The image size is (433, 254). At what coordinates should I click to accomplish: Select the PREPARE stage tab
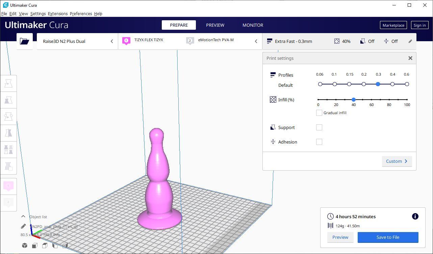[x=179, y=25]
